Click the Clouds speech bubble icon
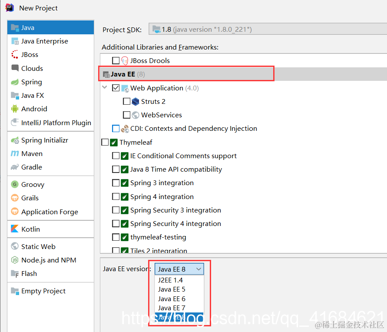This screenshot has width=387, height=332. [15, 68]
